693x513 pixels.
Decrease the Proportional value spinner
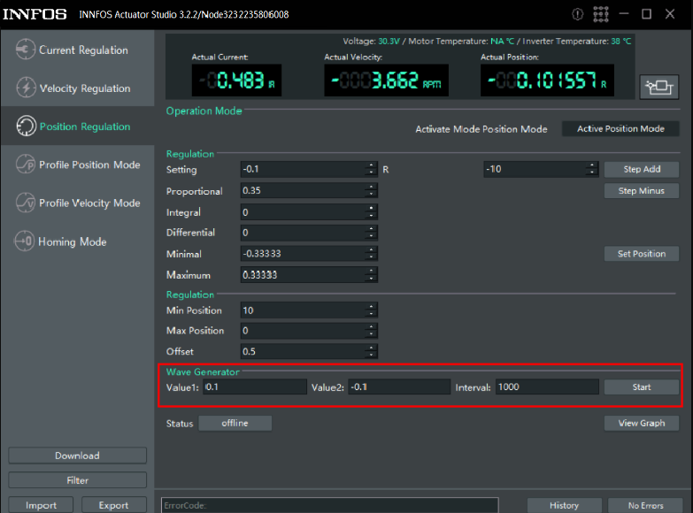[372, 194]
